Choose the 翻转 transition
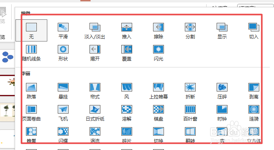 [190, 135]
